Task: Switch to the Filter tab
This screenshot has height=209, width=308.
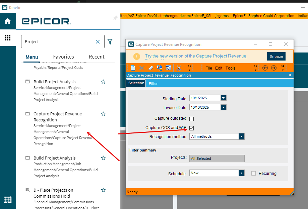Action: coord(153,84)
